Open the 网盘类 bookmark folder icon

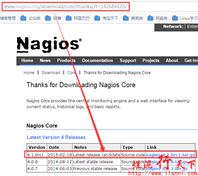(150, 18)
